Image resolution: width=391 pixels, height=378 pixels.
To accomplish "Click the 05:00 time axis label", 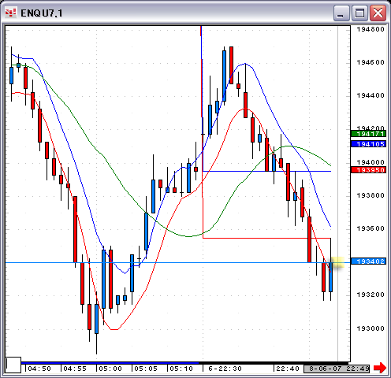I will [x=110, y=369].
